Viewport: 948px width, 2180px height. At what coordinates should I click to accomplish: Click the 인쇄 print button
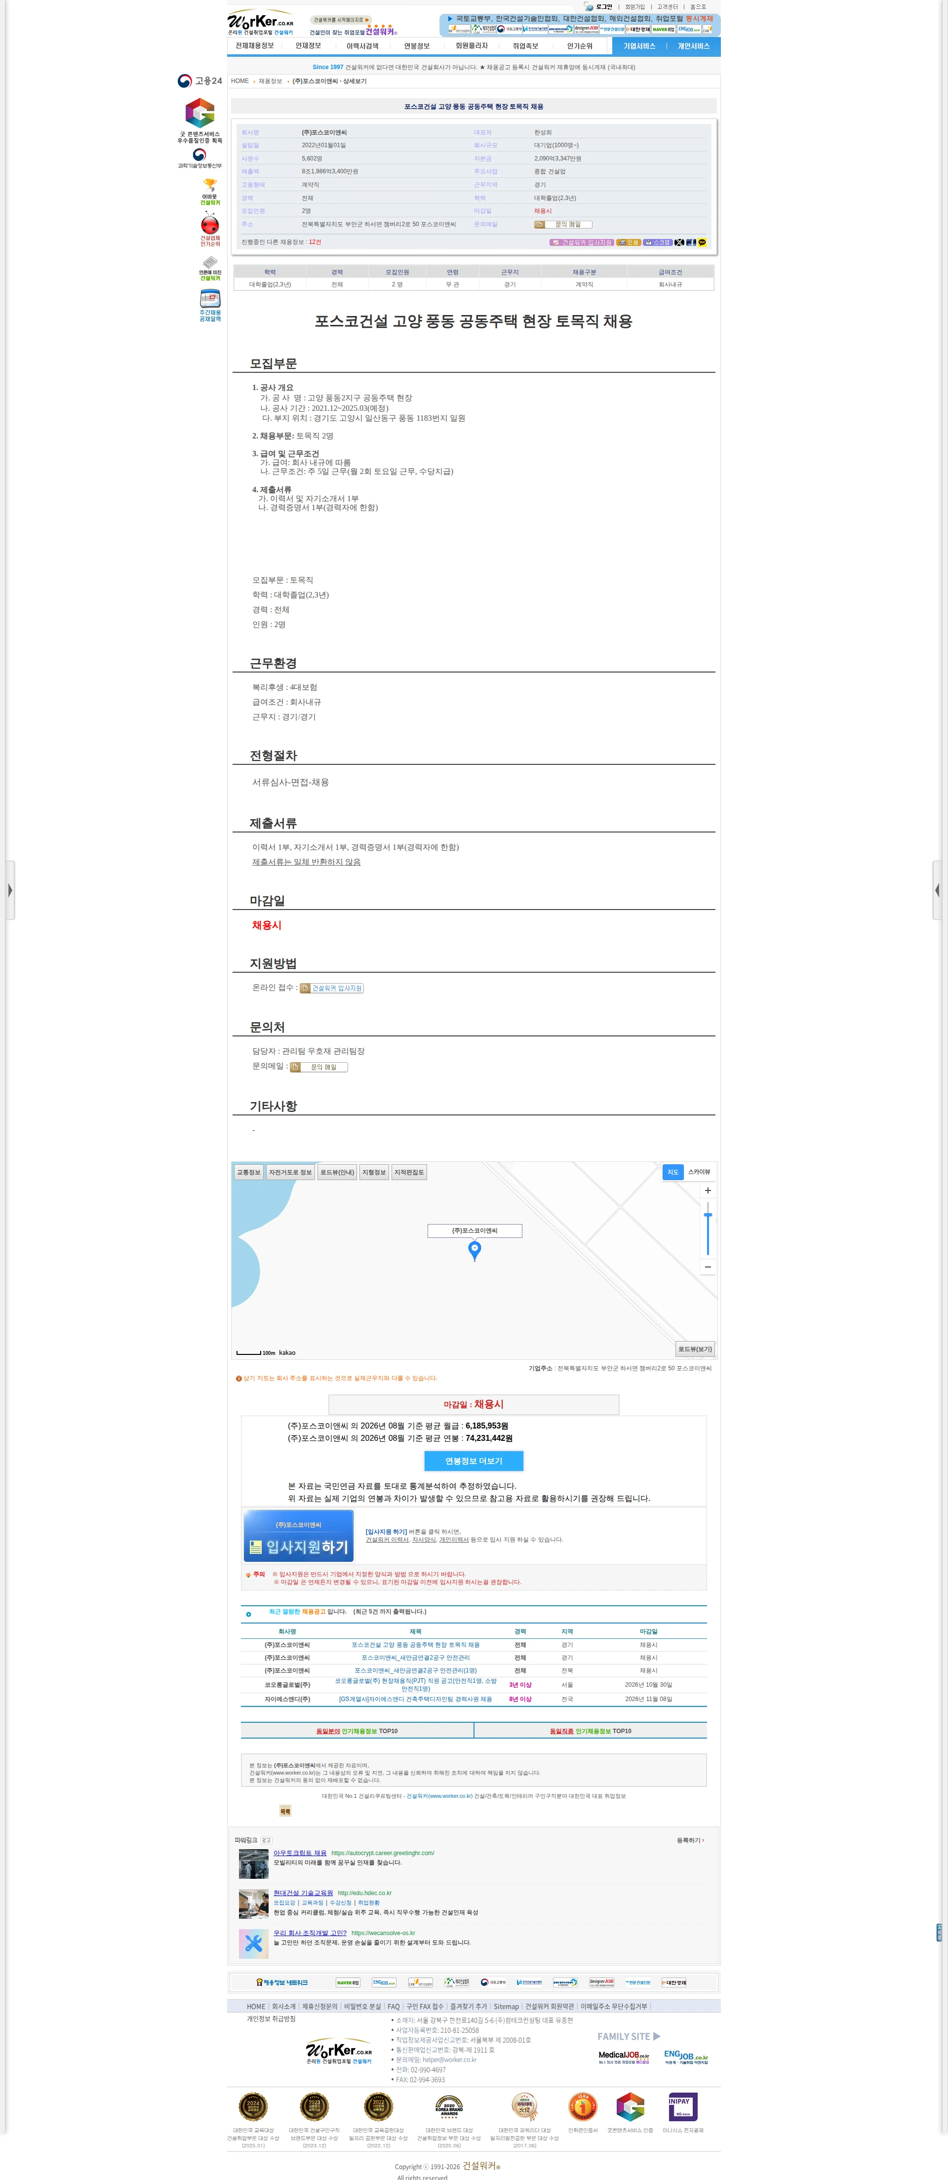pyautogui.click(x=628, y=243)
